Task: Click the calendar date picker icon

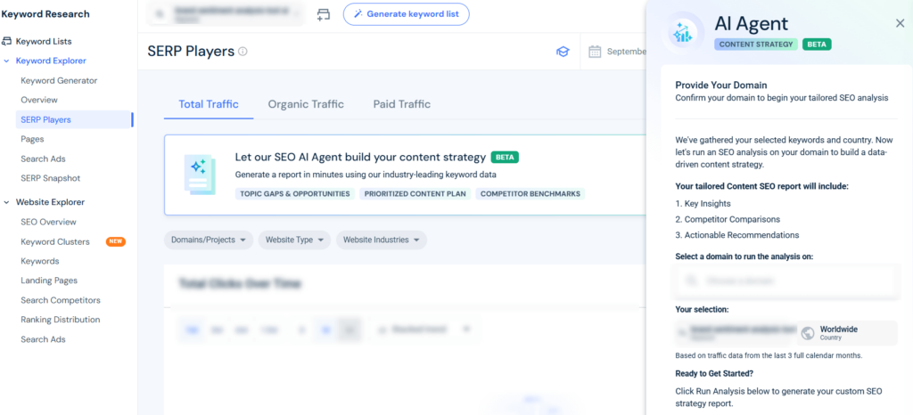Action: tap(595, 52)
